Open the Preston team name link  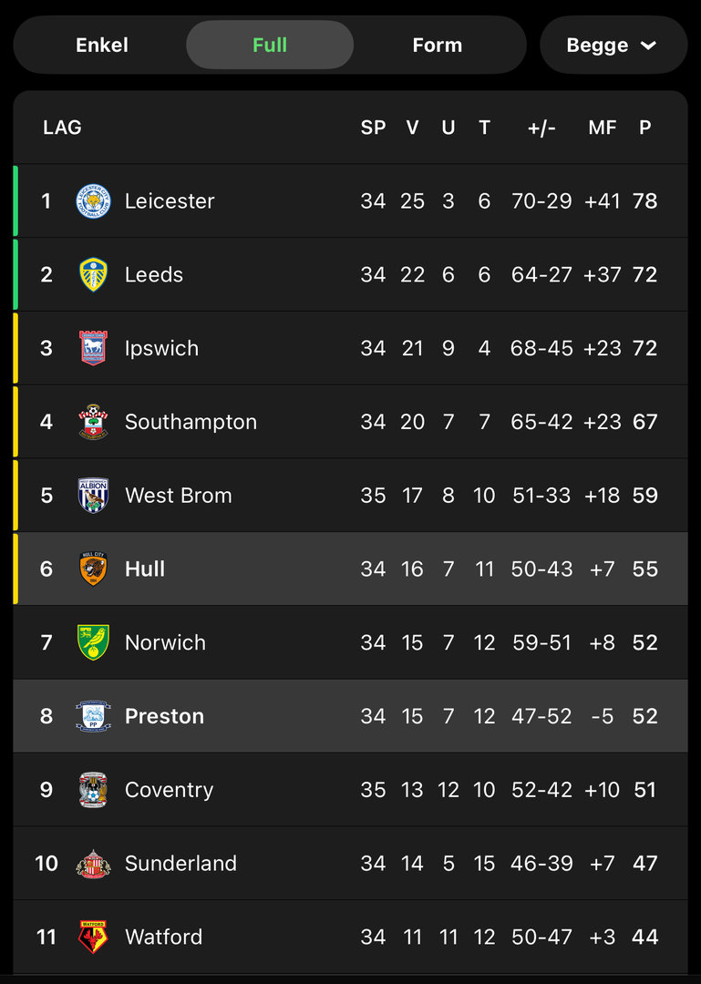(164, 716)
